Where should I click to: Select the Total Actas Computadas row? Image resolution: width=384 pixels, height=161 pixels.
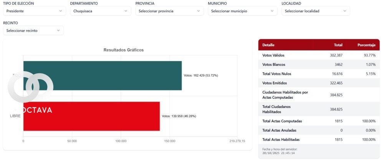click(x=319, y=121)
